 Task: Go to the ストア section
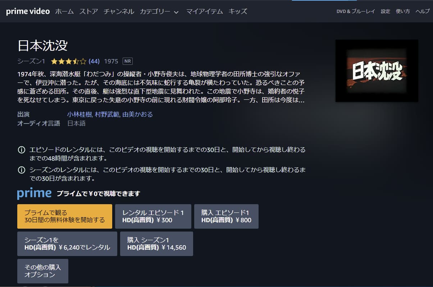click(88, 12)
